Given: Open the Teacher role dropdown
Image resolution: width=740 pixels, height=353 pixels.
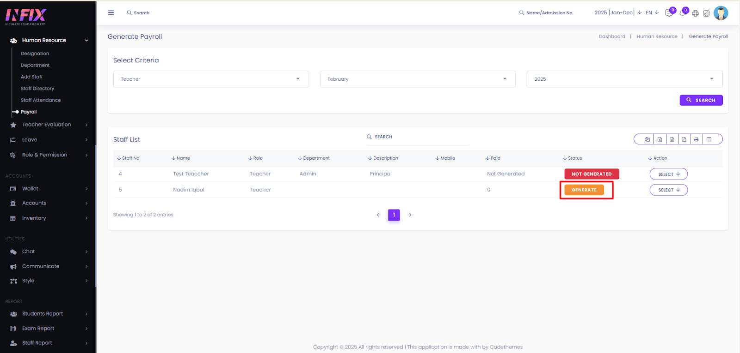Looking at the screenshot, I should point(211,79).
